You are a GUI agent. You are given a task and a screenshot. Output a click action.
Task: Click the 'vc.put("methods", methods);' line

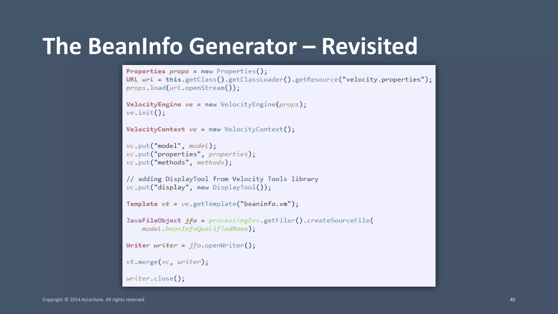click(179, 163)
